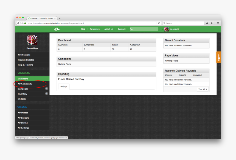
Task: Click the green padlock security icon
Action: (25, 23)
